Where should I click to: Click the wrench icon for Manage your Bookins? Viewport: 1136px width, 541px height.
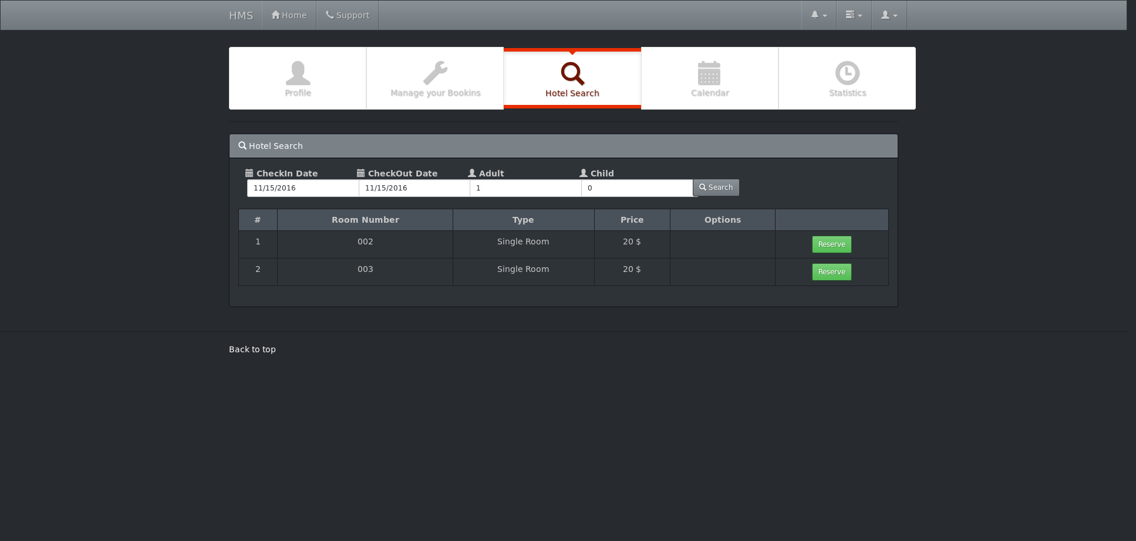[434, 73]
